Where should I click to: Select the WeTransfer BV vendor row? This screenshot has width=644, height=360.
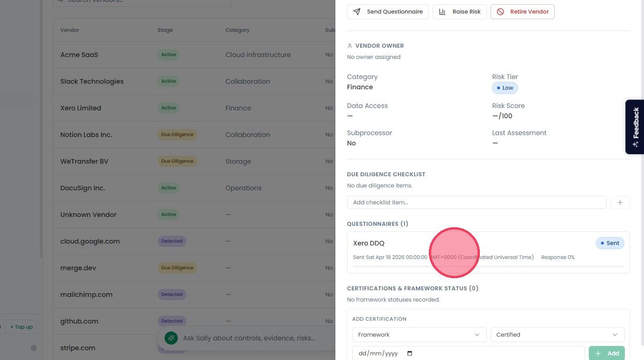194,161
